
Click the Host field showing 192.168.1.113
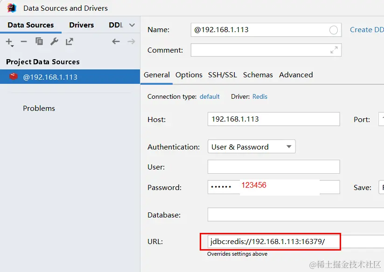pos(273,119)
